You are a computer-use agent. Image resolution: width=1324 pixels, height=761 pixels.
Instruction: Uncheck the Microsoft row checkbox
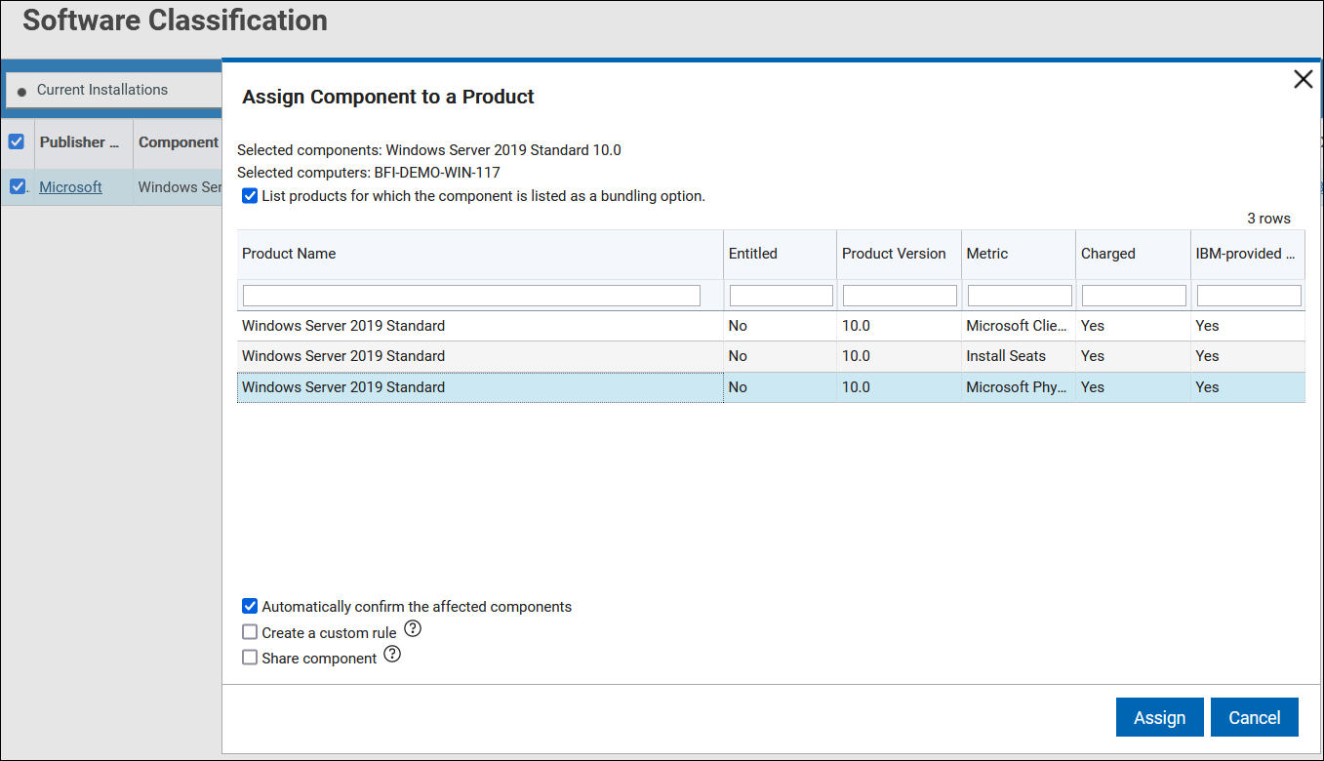pos(17,187)
